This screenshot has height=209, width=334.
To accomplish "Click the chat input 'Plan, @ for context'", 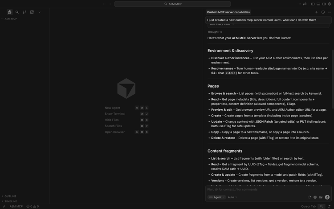I will (268, 189).
